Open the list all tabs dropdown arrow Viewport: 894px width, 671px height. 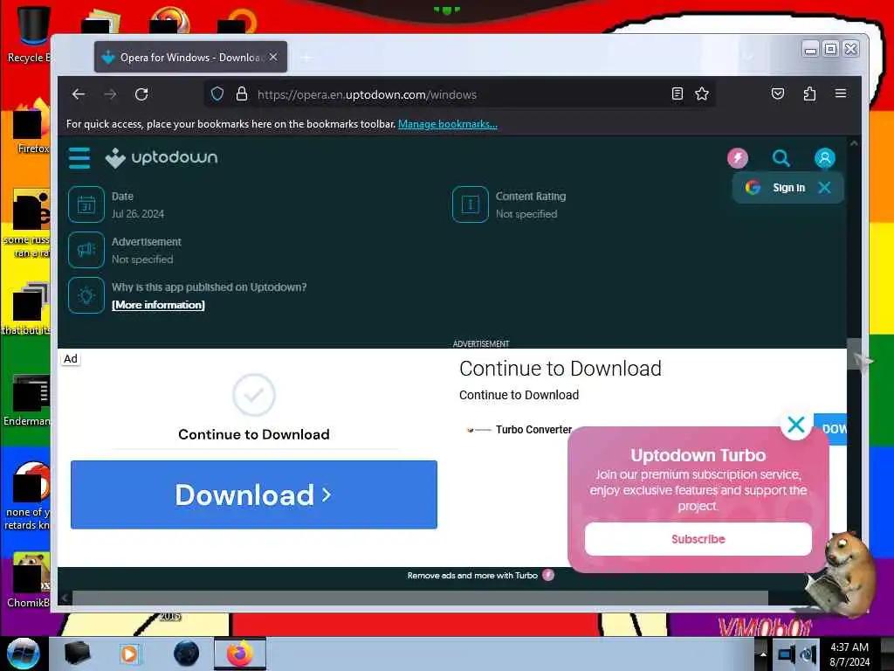[748, 57]
